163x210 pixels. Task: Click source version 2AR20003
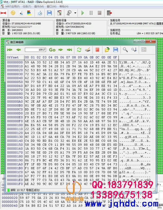coord(17,30)
